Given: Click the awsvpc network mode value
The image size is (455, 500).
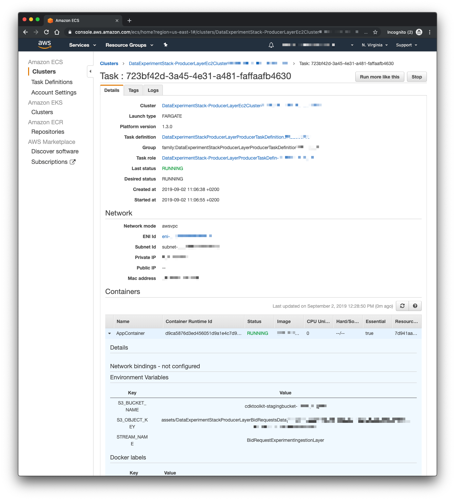Looking at the screenshot, I should tap(170, 226).
